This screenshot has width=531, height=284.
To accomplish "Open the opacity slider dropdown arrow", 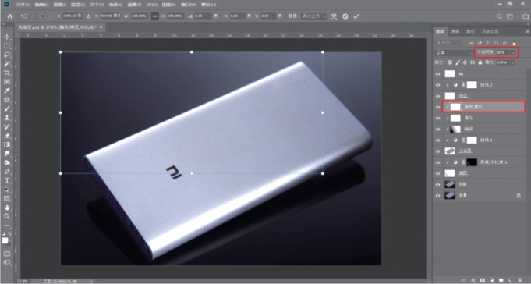I will [x=513, y=52].
